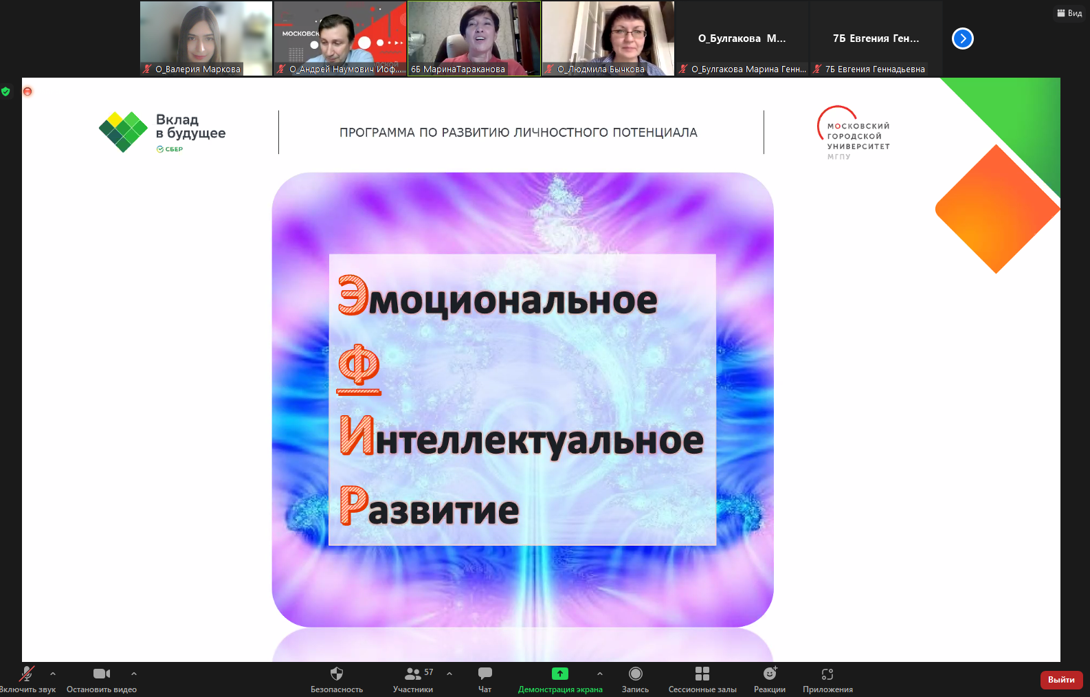Open Сессионные залы breakout rooms
1090x697 pixels.
(702, 679)
